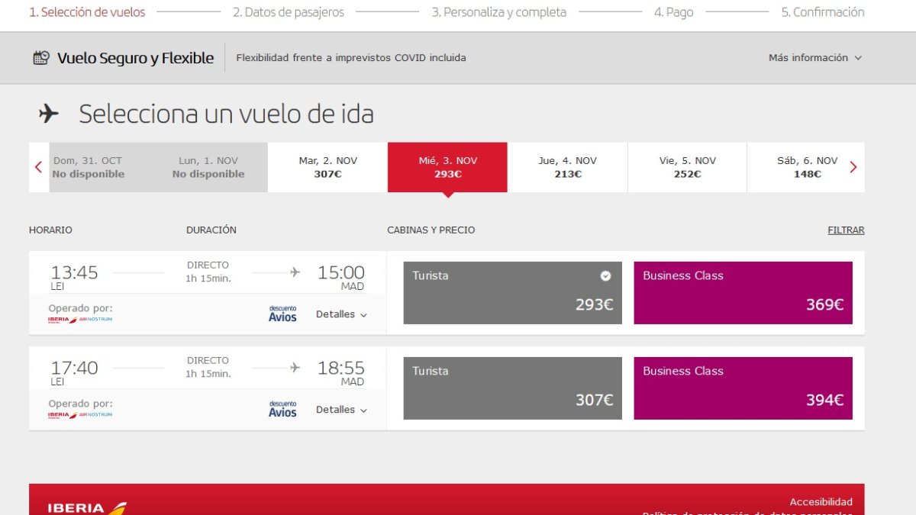Select Jue, 4. NOV date tab
916x515 pixels.
567,167
